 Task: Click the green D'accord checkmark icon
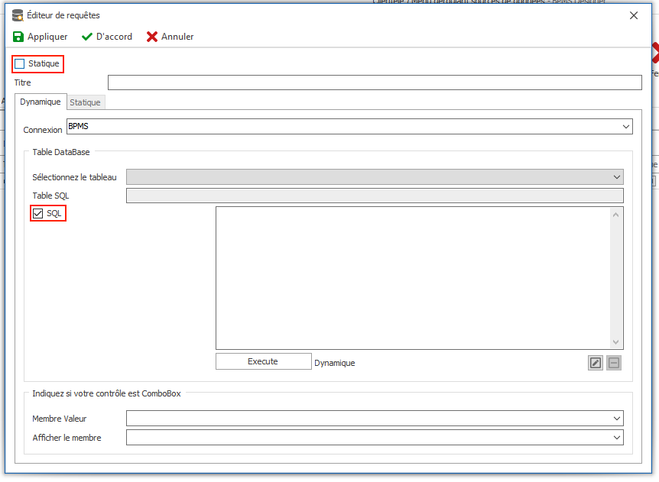point(87,37)
